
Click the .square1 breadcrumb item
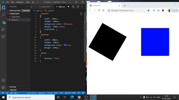(x=50, y=11)
